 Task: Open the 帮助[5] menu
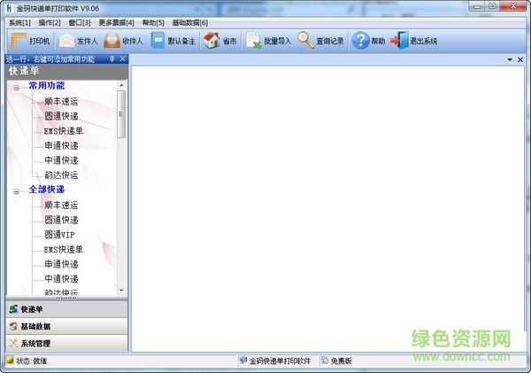[153, 23]
